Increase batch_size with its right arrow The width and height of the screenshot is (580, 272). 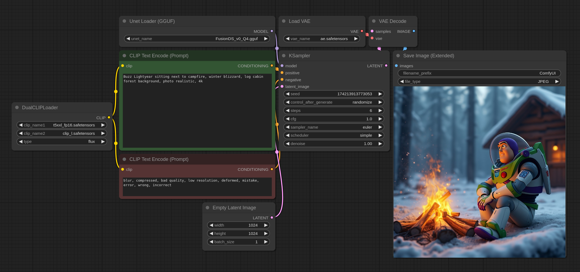pos(266,242)
